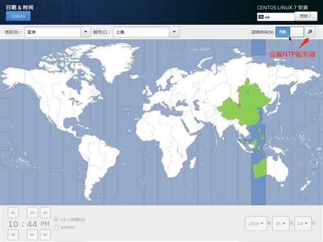Image resolution: width=323 pixels, height=242 pixels.
Task: Expand the region dropdown showing 亚洲
Action: tap(58, 32)
